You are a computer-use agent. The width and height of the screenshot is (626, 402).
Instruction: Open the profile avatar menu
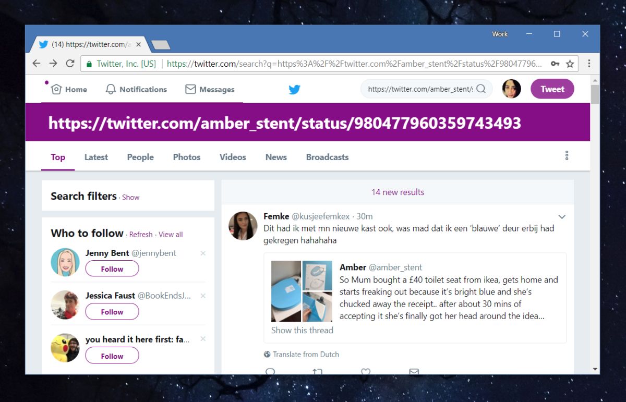(511, 89)
